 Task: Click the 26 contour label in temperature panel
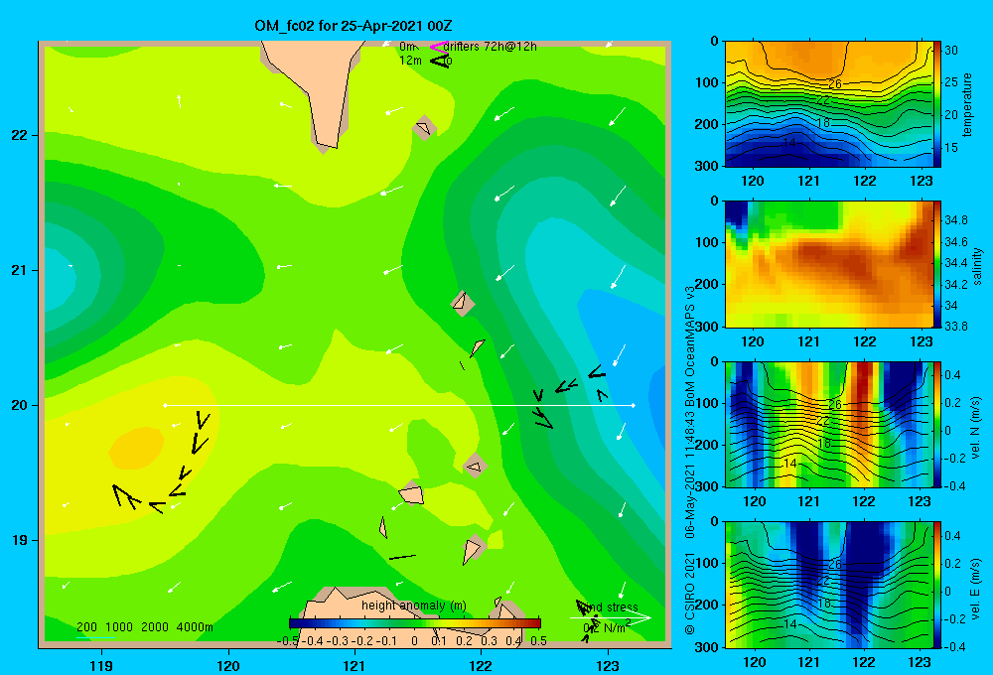835,84
